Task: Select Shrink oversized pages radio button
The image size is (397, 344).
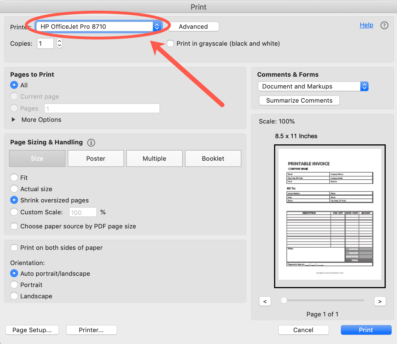Action: (14, 200)
